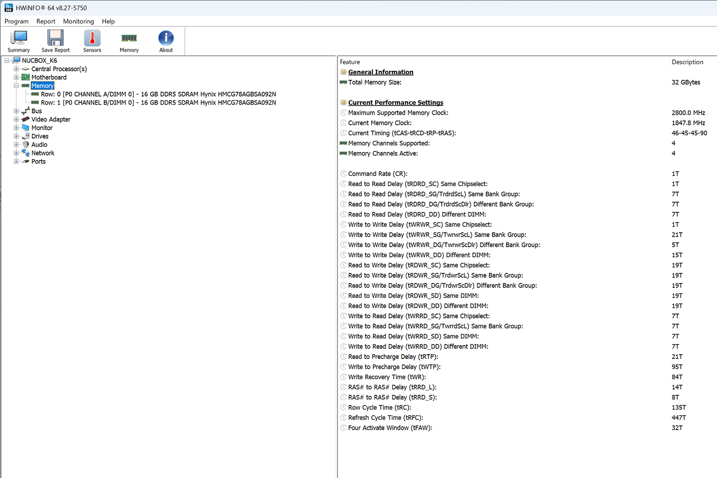Click the 32 GBytes value
Image resolution: width=717 pixels, height=478 pixels.
[686, 82]
